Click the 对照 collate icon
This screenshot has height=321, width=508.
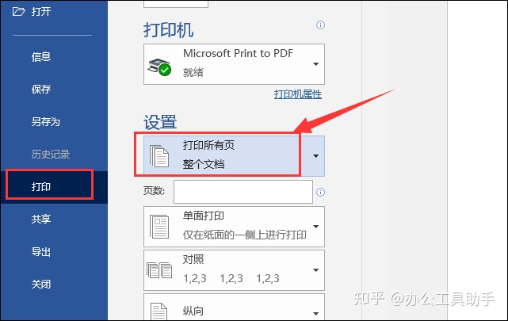[x=159, y=270]
